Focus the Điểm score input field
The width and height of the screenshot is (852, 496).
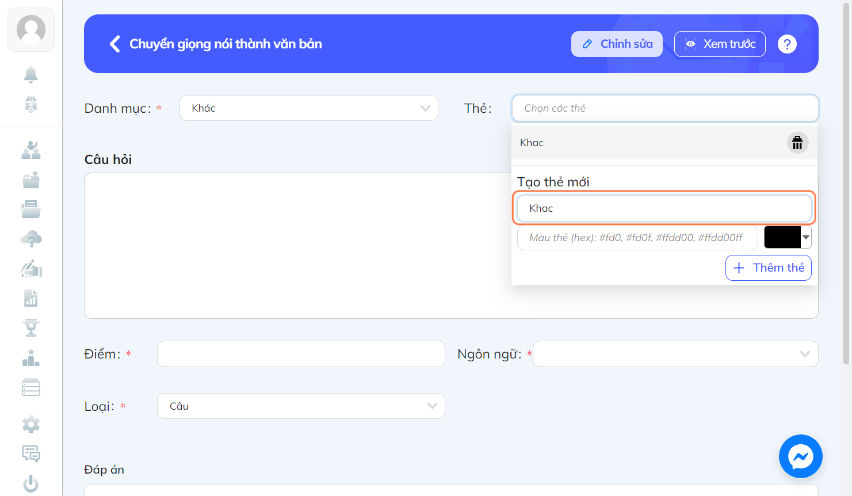[301, 354]
